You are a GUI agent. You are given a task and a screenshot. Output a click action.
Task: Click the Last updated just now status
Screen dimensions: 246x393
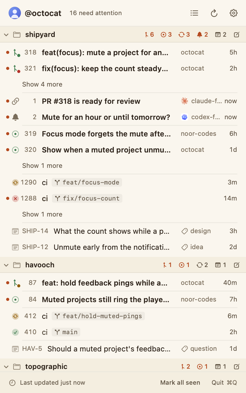(x=47, y=383)
